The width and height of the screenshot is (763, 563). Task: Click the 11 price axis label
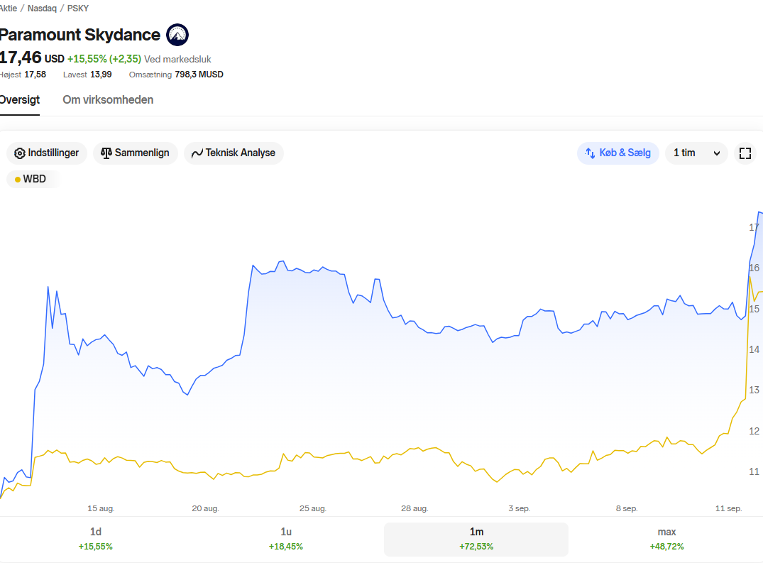pos(754,471)
